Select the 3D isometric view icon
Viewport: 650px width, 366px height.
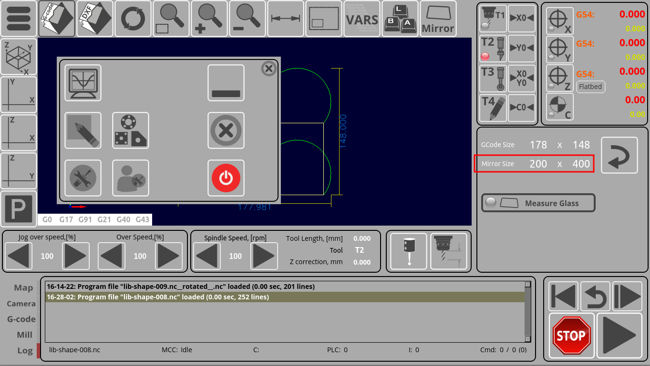(x=19, y=57)
